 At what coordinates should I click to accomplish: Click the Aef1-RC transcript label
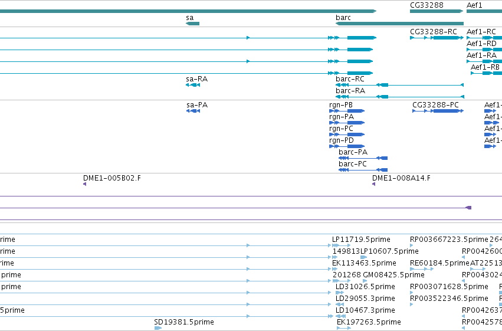coord(481,32)
